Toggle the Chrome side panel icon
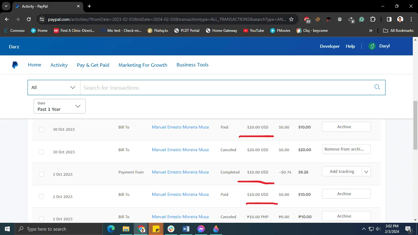 [389, 19]
